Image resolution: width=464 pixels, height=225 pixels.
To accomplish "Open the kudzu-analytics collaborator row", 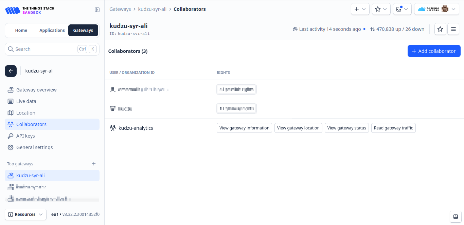I will [284, 128].
